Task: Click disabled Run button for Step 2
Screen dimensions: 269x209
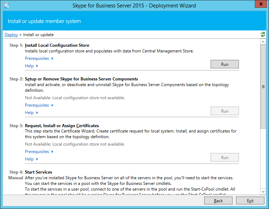Action: [x=224, y=111]
